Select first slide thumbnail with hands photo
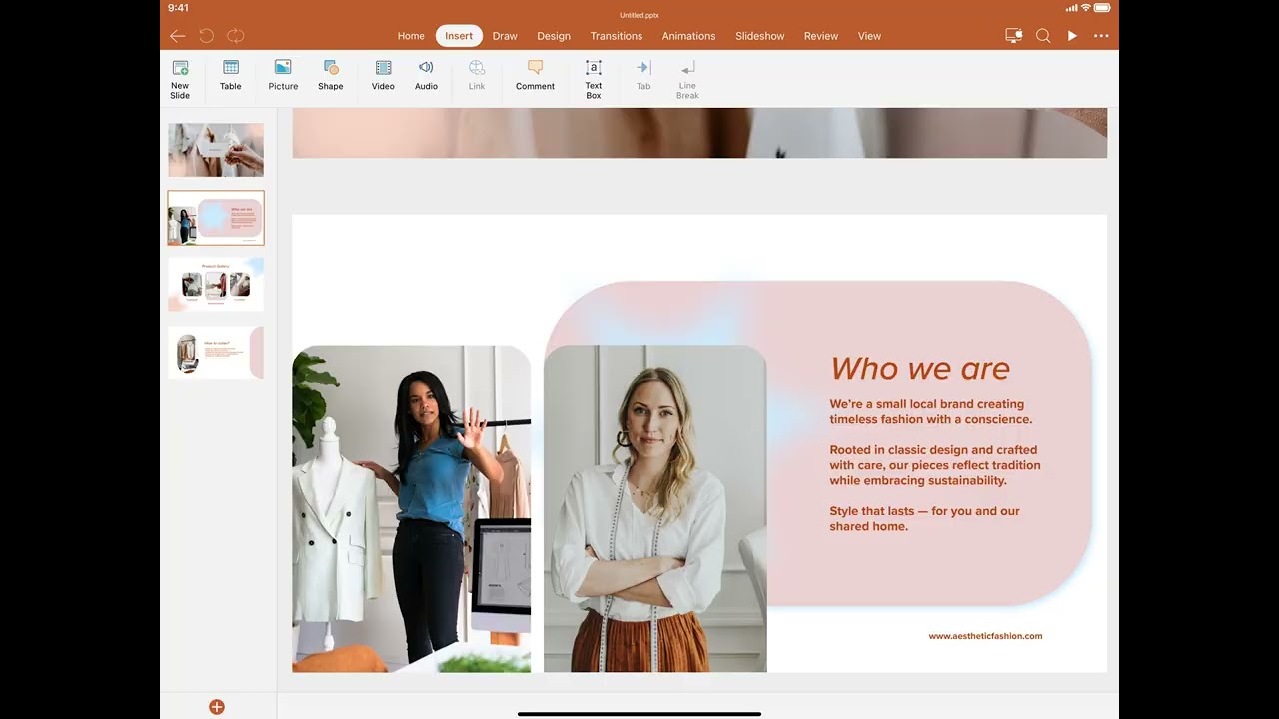This screenshot has width=1279, height=719. (x=216, y=150)
